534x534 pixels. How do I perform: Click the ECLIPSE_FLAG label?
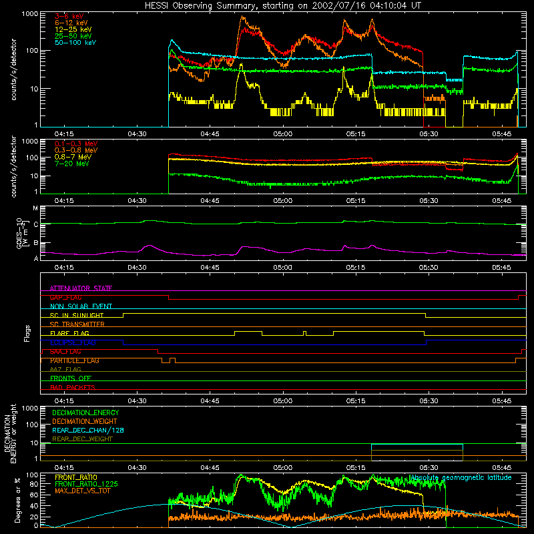coord(73,342)
